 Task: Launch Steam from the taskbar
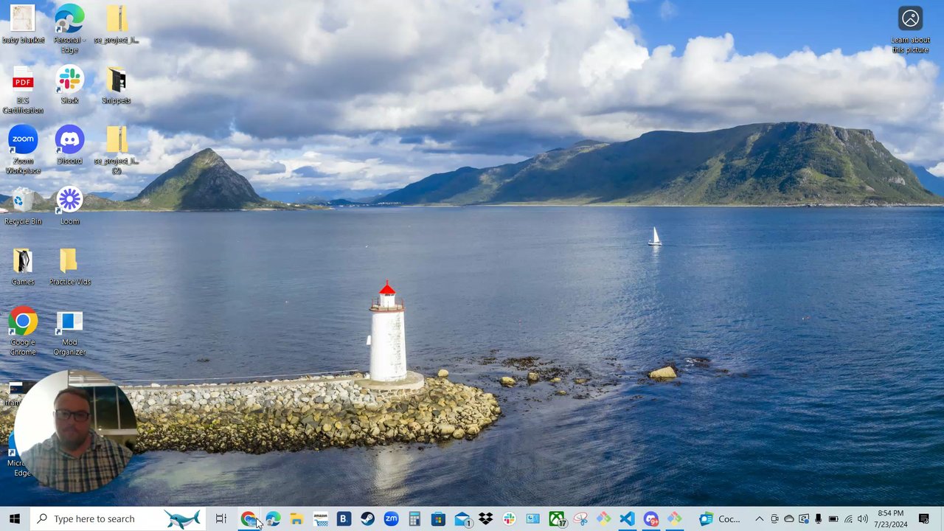(x=367, y=519)
